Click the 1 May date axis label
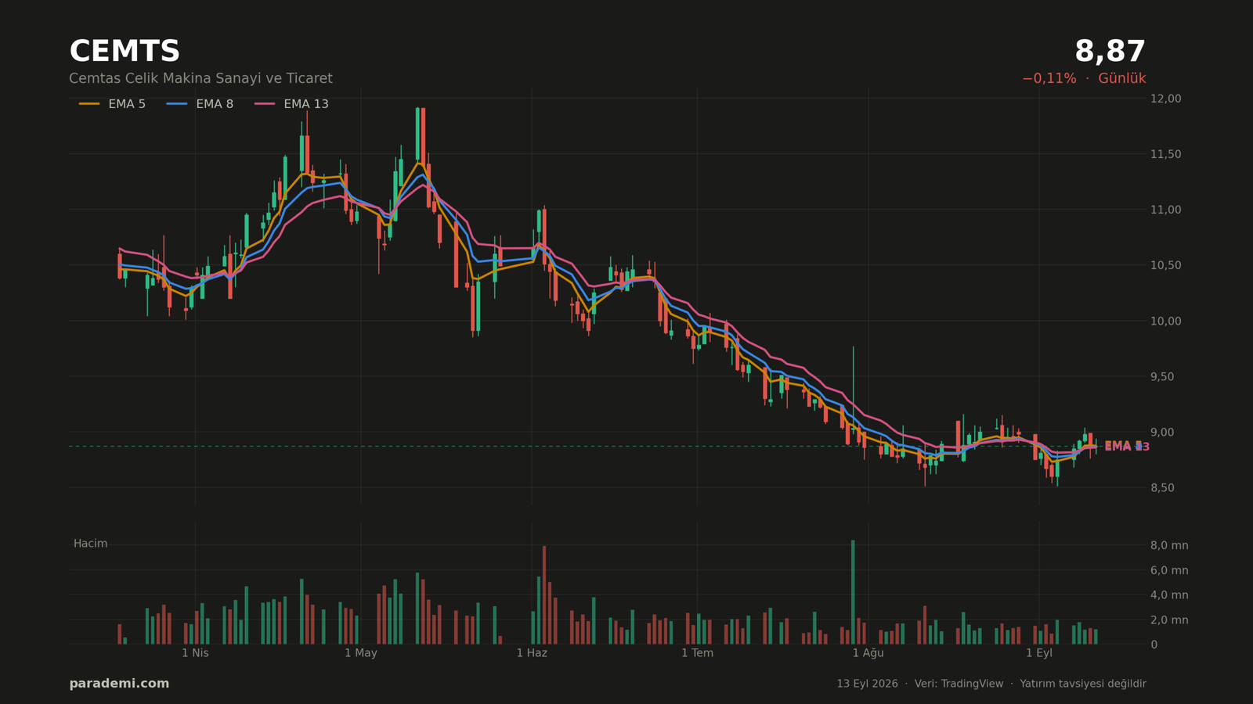This screenshot has height=704, width=1253. coord(361,653)
